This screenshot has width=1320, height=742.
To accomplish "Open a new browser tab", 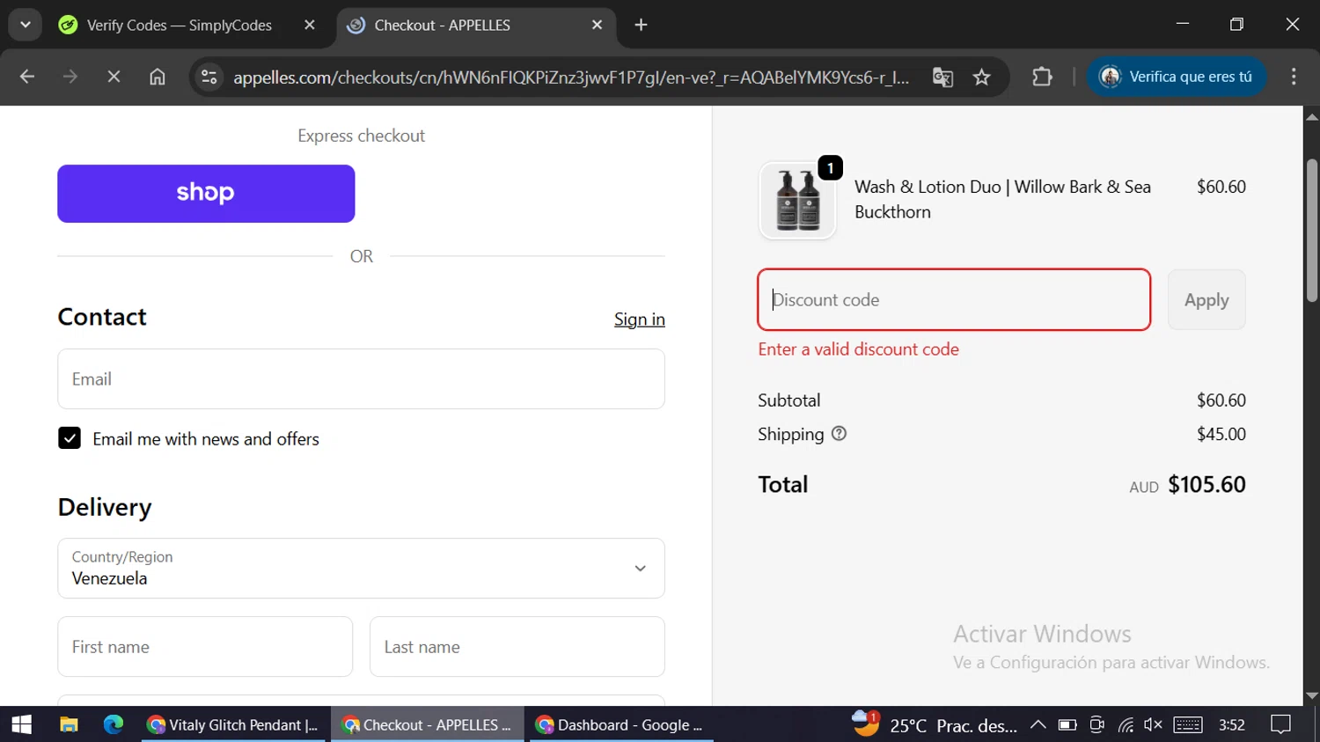I will click(x=641, y=26).
